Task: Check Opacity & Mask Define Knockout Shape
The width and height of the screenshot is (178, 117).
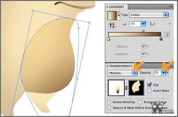Action: tap(109, 108)
